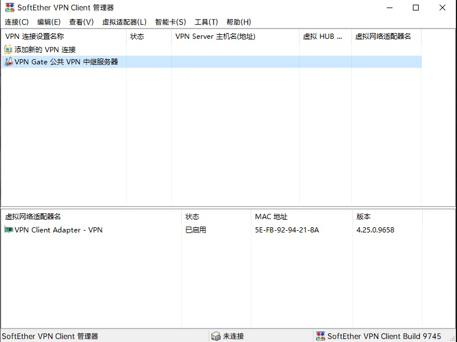This screenshot has width=457, height=342.
Task: Select the 添加新的 VPN 连接 entry
Action: (x=45, y=49)
